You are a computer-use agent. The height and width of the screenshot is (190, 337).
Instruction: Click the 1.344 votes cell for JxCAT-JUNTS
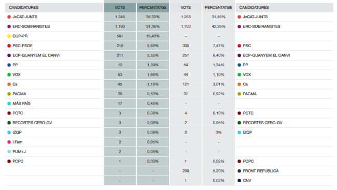120,17
